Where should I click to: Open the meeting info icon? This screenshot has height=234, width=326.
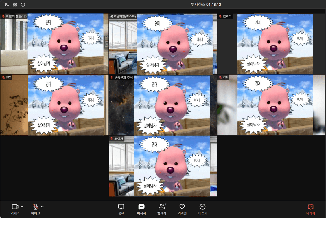[23, 5]
